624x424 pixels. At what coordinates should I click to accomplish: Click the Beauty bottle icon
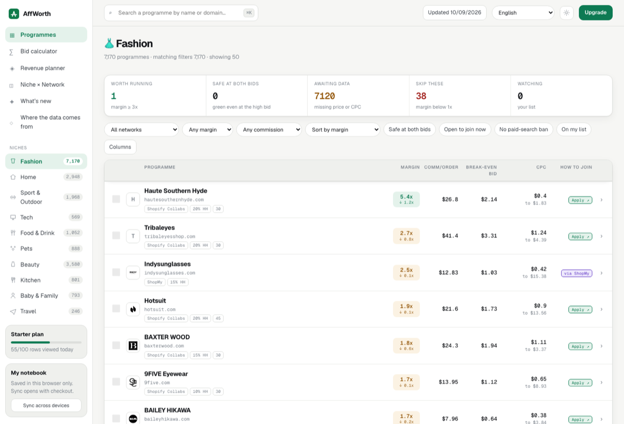[13, 264]
